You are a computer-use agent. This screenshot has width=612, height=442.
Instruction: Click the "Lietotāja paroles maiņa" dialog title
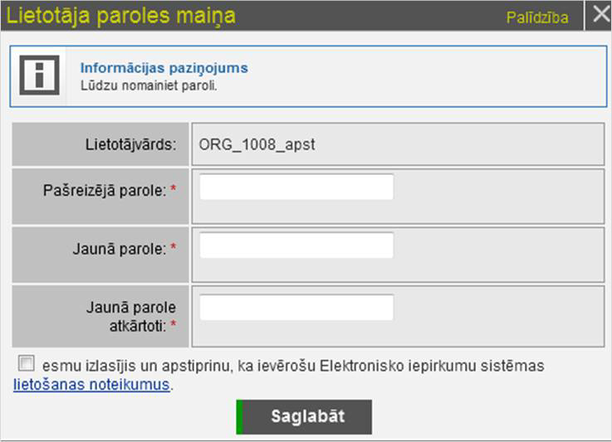121,16
